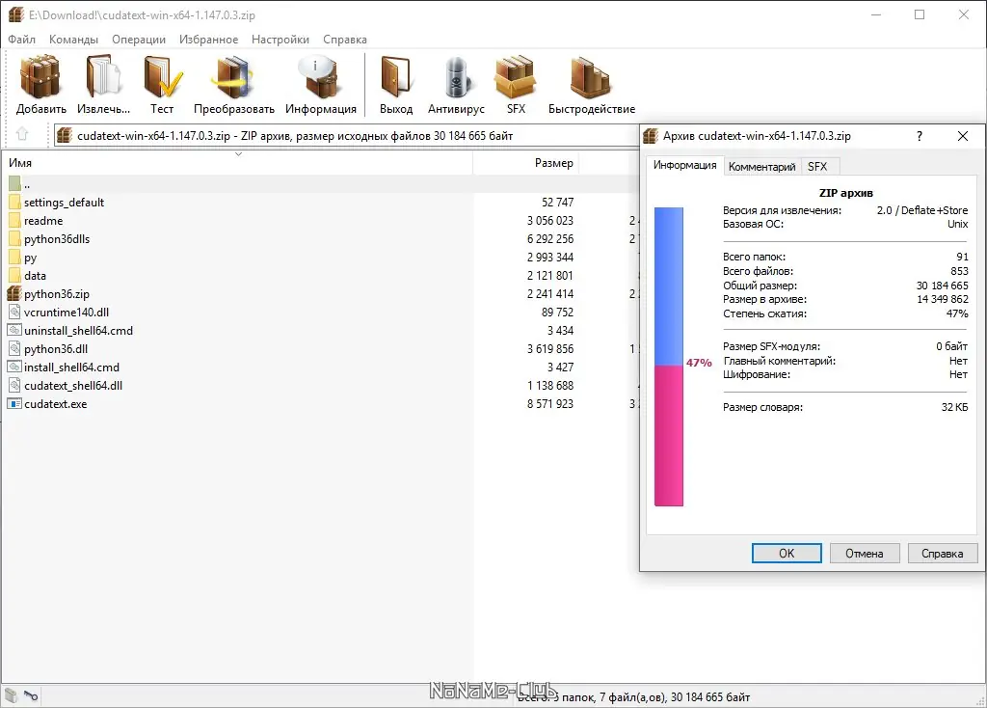
Task: Sort the list by Имя column header
Action: pyautogui.click(x=238, y=162)
